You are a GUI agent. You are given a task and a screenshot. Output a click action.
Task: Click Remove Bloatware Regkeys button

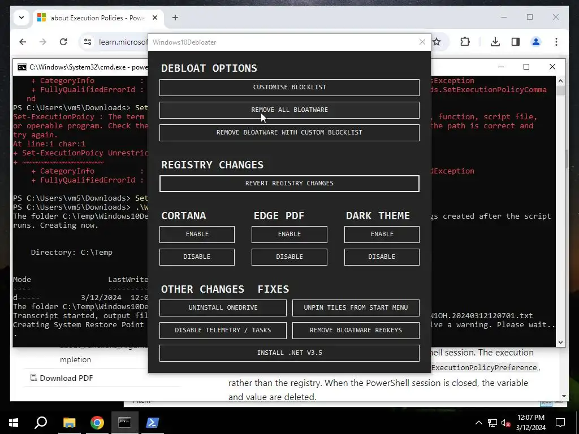coord(356,330)
